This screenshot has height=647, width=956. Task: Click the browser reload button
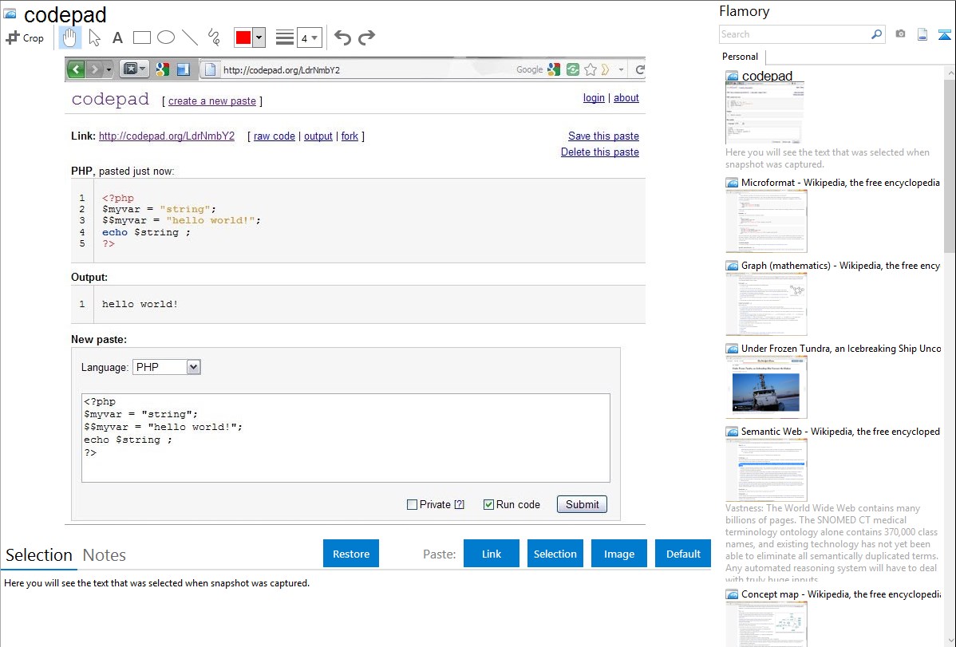pyautogui.click(x=639, y=69)
